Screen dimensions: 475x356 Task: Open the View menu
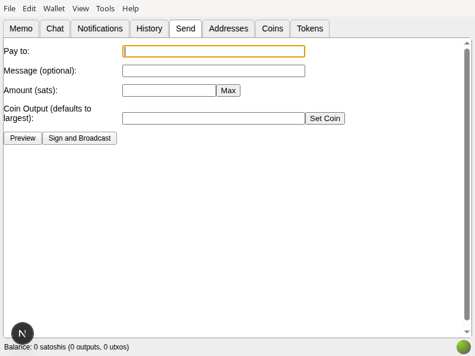tap(80, 8)
